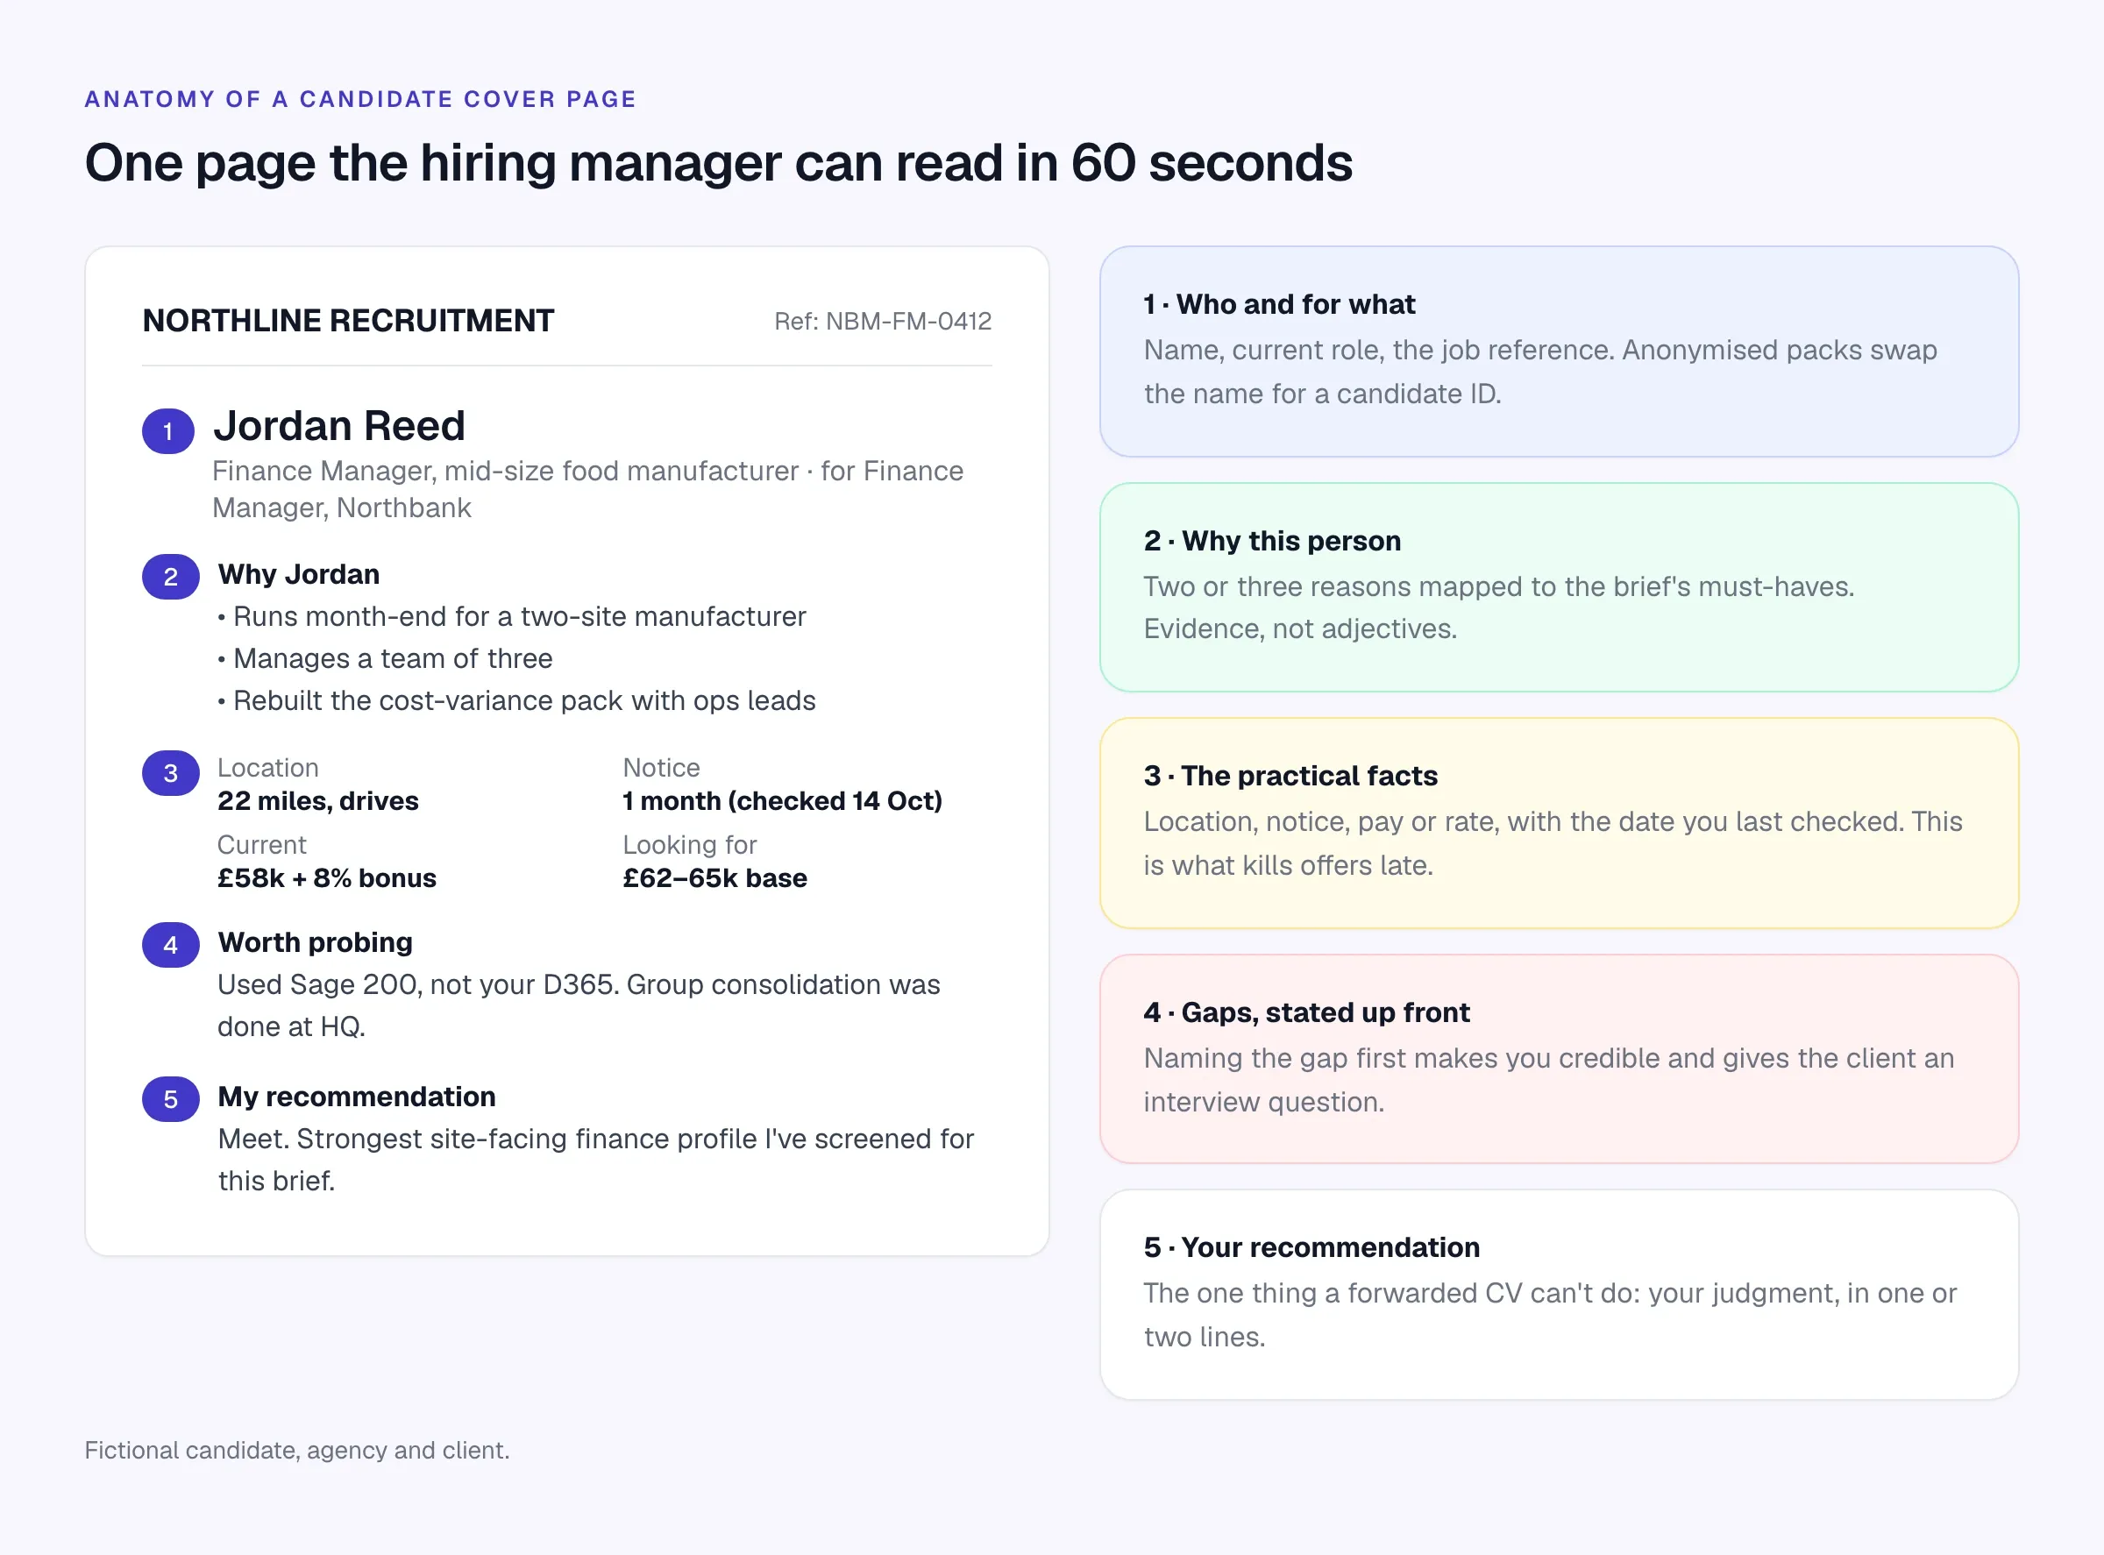Click the bullet 'Runs month-end for a two-site manufacturer'
This screenshot has width=2104, height=1555.
click(511, 616)
